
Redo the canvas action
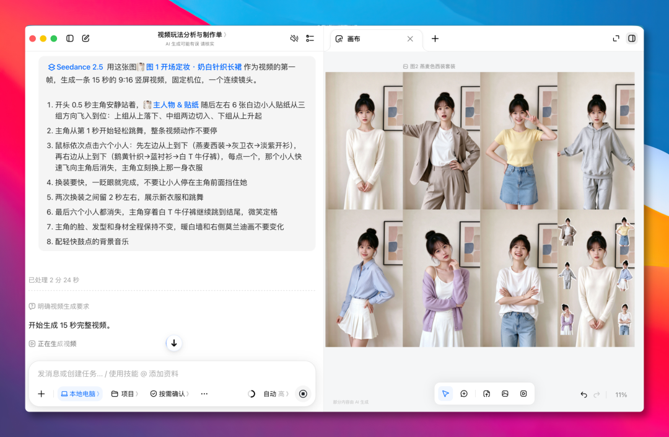(x=597, y=395)
